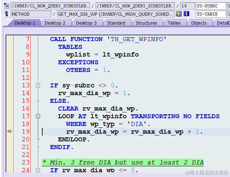Click TRANSPORTING NO FIELDS on line 17
The height and width of the screenshot is (177, 230).
pyautogui.click(x=175, y=116)
